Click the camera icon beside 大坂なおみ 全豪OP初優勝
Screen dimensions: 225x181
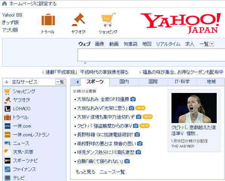tap(133, 99)
